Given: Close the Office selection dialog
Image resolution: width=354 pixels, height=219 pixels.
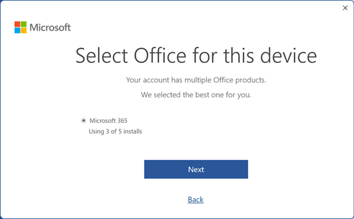Looking at the screenshot, I should coord(345,8).
